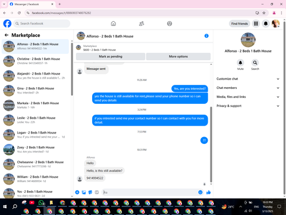Choose a sticker from the composer
The image size is (286, 215).
(x=90, y=192)
